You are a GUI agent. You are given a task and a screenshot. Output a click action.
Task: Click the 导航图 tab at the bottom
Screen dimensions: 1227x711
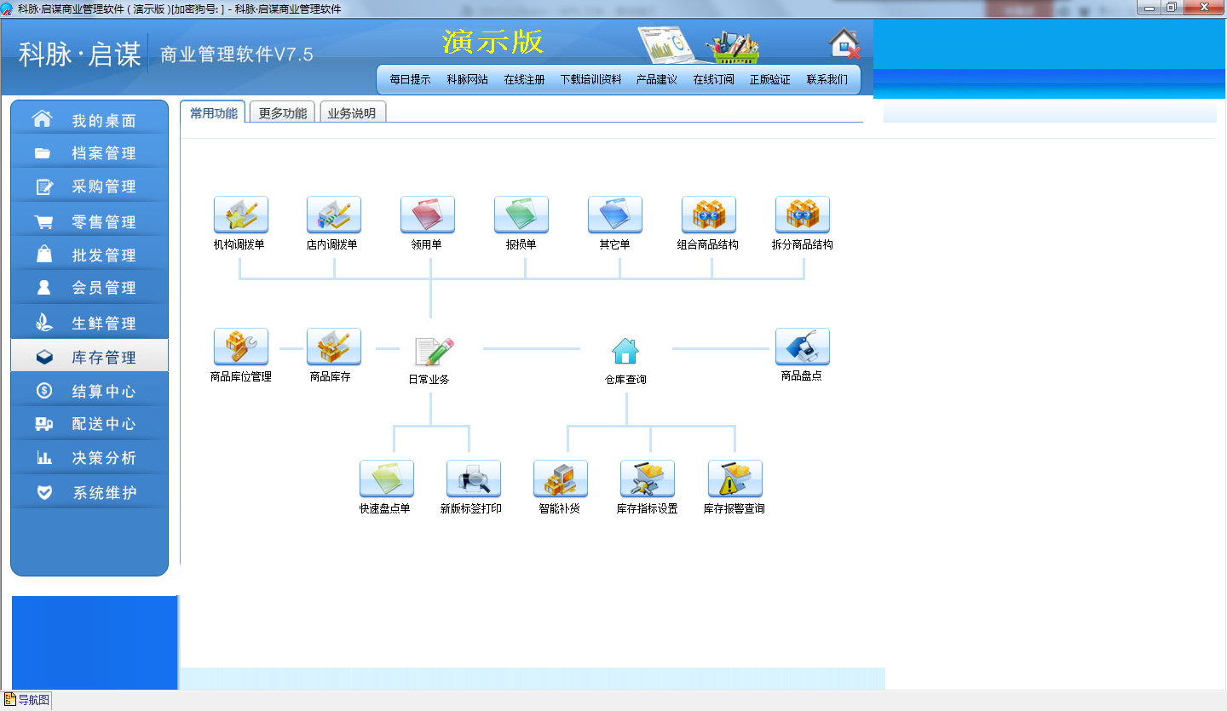pyautogui.click(x=26, y=700)
